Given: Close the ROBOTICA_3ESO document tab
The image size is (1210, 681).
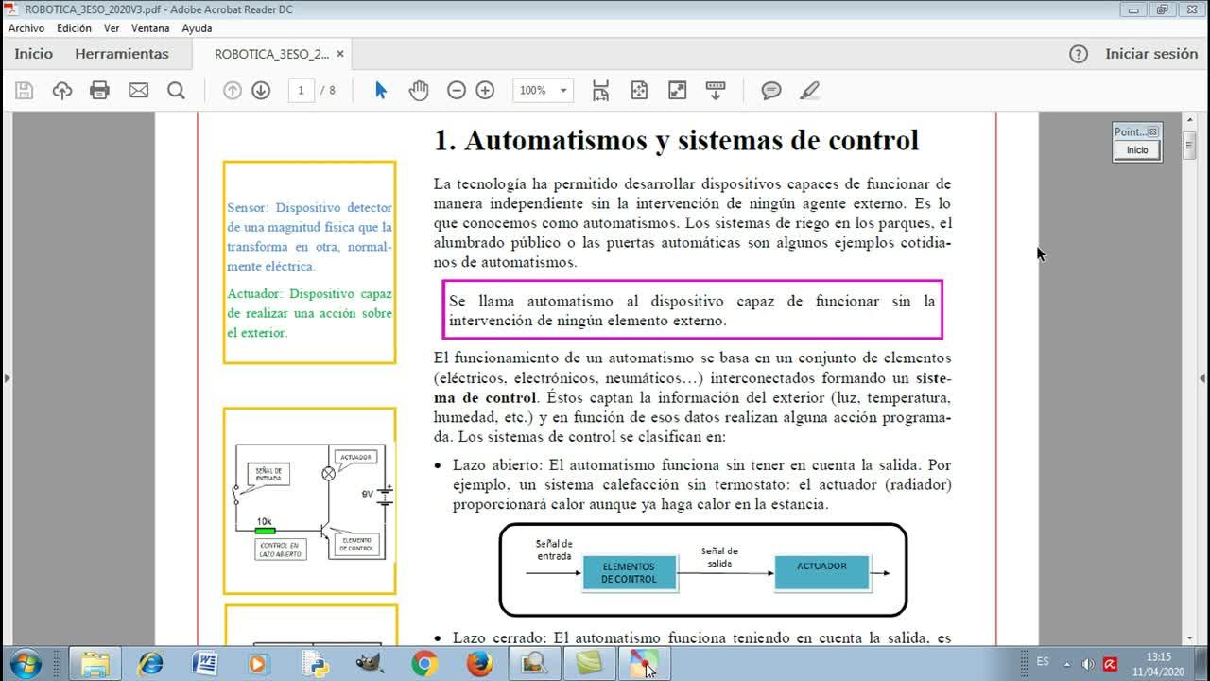Looking at the screenshot, I should (x=340, y=54).
